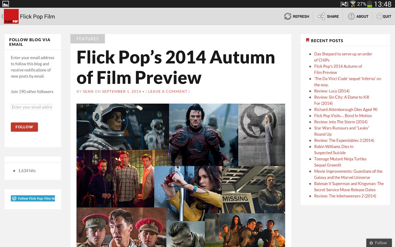
Task: Open recent post Flick Pop's 2014 Autumn of Film Preview
Action: tap(338, 69)
